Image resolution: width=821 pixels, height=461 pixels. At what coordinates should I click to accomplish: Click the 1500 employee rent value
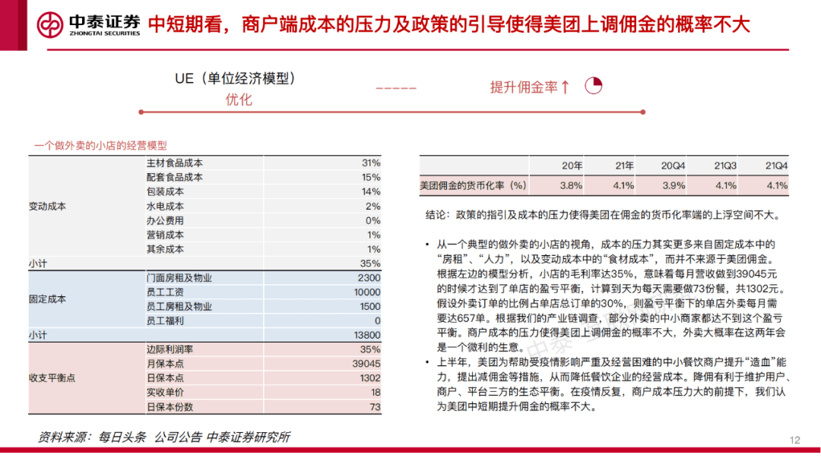tap(369, 306)
